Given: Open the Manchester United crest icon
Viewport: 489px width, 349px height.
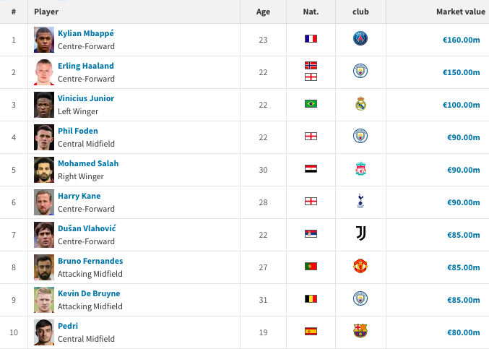Looking at the screenshot, I should point(360,266).
